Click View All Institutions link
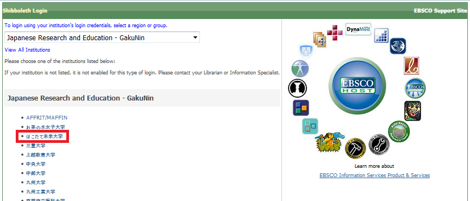Screen dimensions: 470x201 27,50
